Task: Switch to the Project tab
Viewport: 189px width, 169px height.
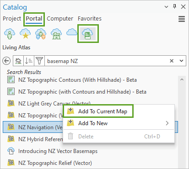Action: coord(12,19)
